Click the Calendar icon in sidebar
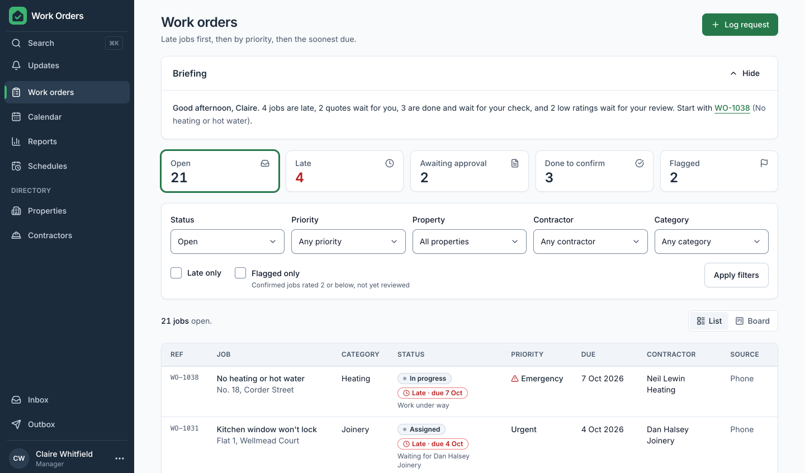Viewport: 805px width, 473px height. 16,117
